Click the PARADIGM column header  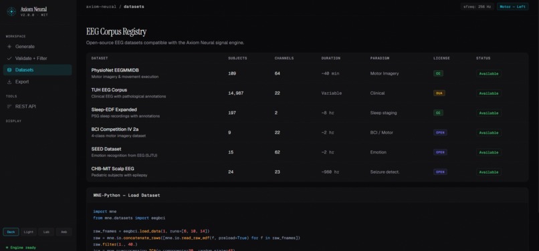tap(380, 58)
